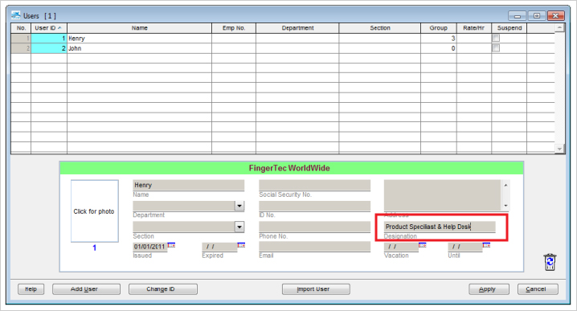Image resolution: width=577 pixels, height=311 pixels.
Task: Click the Users window title icon
Action: pos(16,15)
